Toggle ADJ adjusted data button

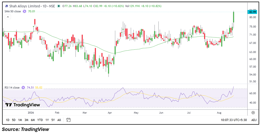pyautogui.click(x=254, y=120)
